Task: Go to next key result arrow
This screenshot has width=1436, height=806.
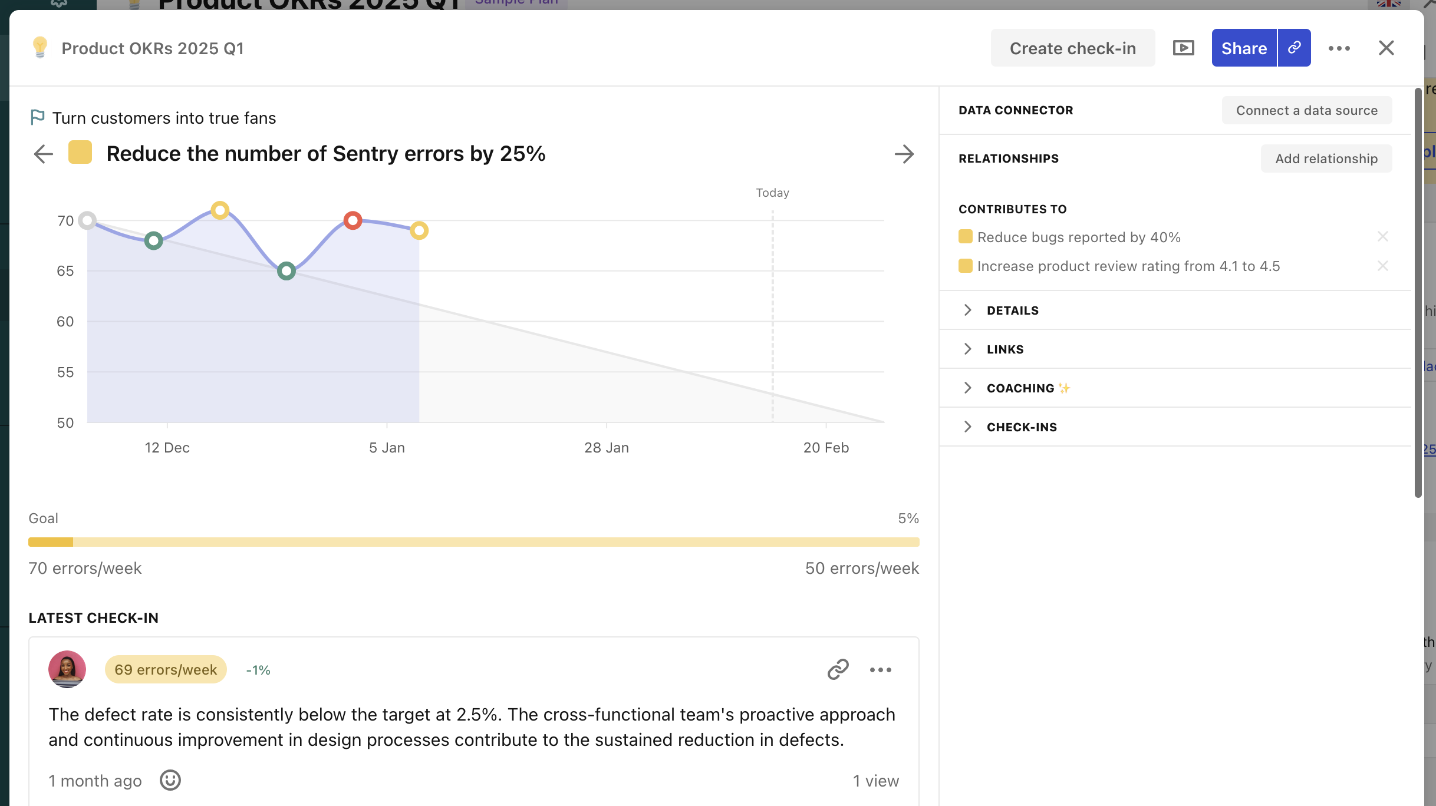Action: (x=904, y=154)
